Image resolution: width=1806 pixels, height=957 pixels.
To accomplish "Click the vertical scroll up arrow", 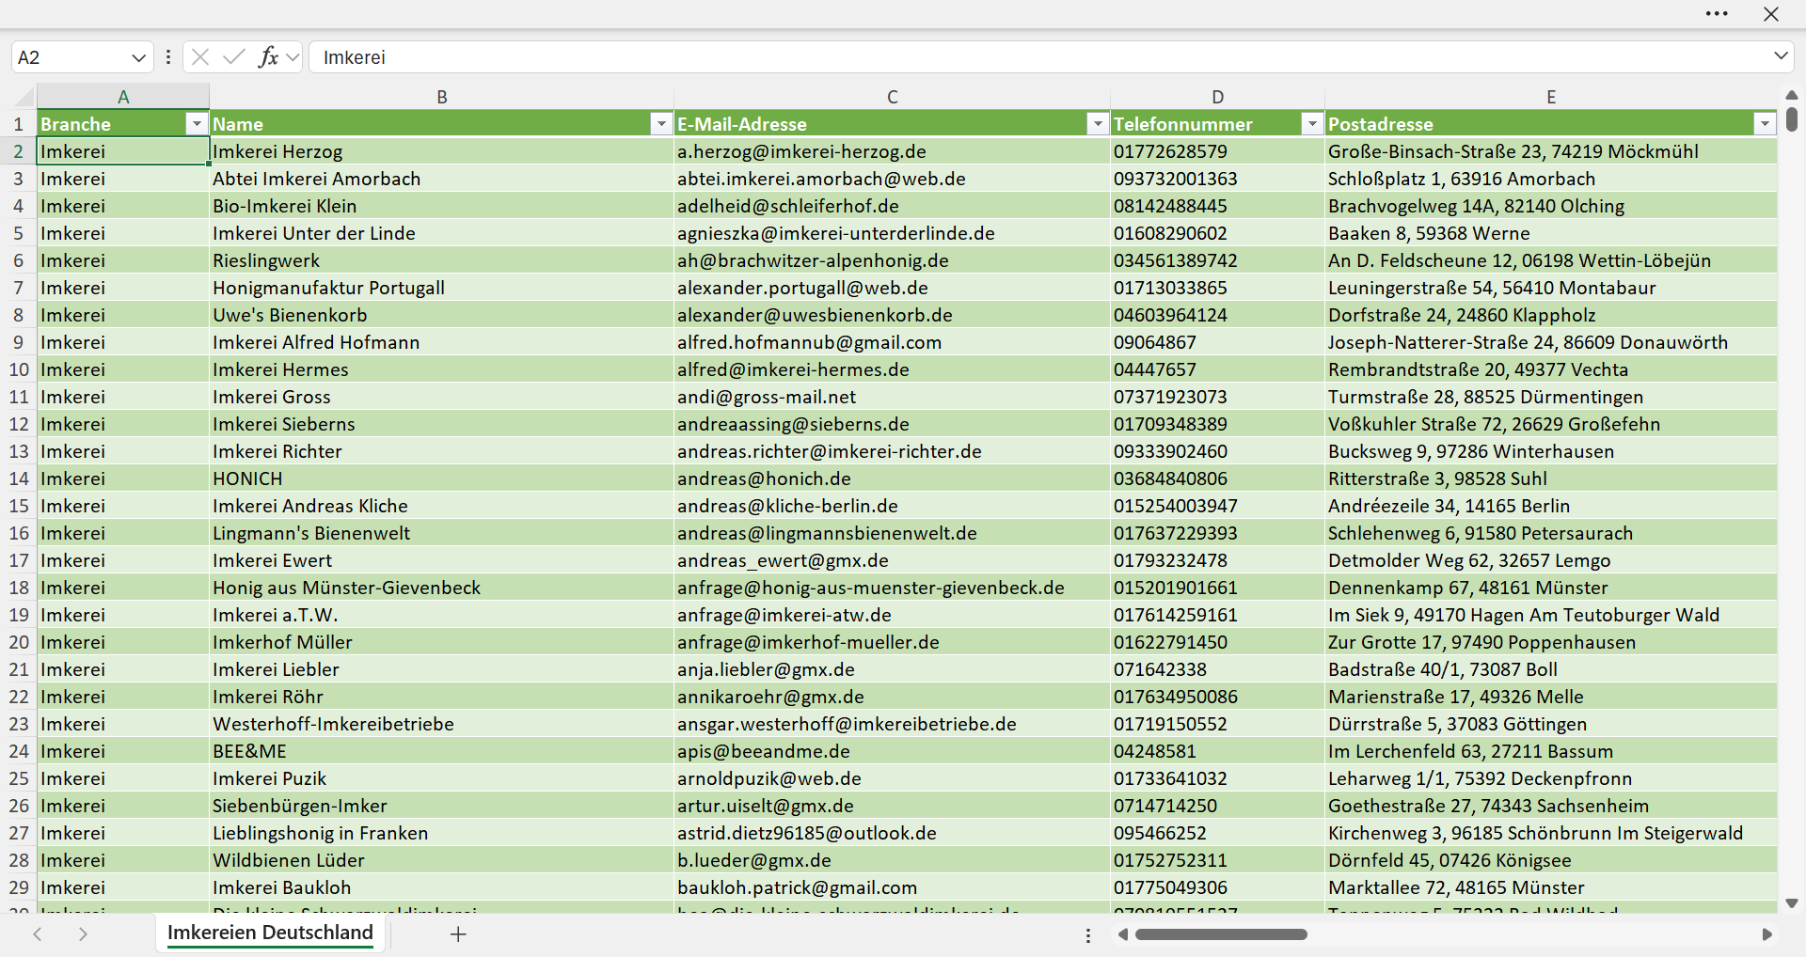I will click(x=1792, y=95).
